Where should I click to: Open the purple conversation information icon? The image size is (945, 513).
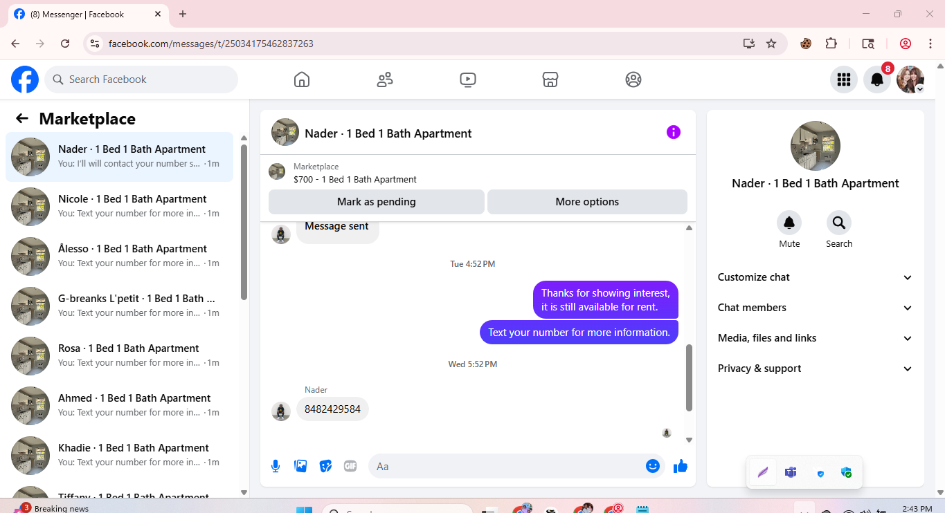point(674,132)
